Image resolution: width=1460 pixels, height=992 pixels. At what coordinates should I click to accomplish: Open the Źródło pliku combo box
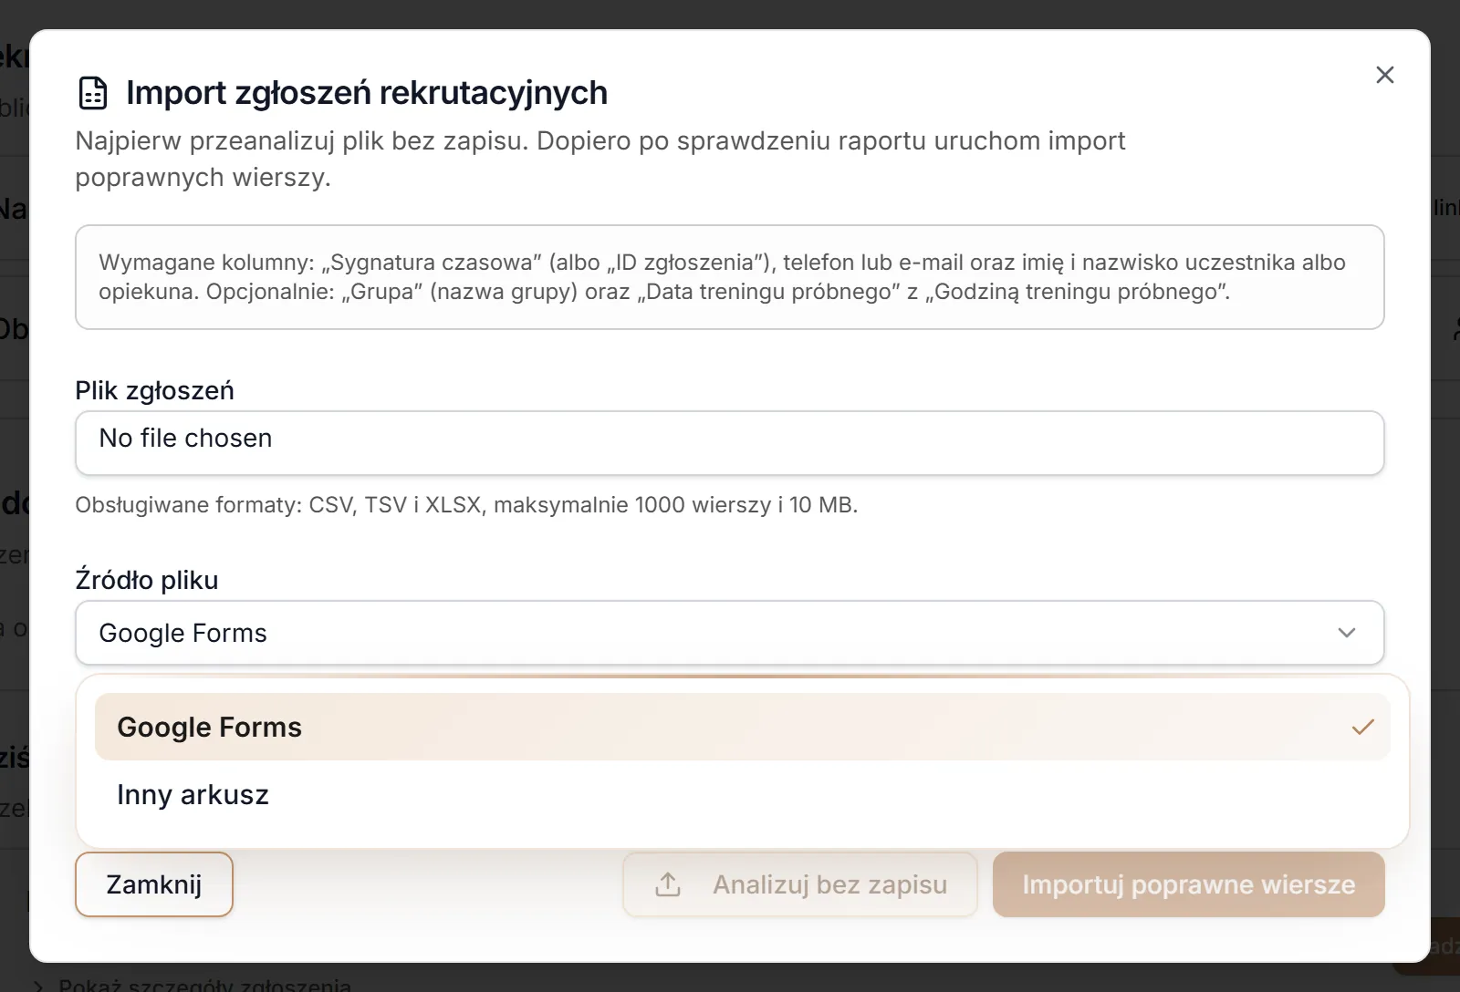(729, 633)
